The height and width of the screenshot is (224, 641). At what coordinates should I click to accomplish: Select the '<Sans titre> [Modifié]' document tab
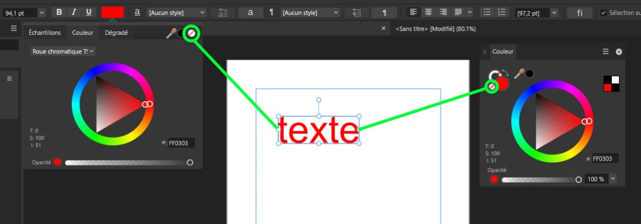(x=435, y=29)
